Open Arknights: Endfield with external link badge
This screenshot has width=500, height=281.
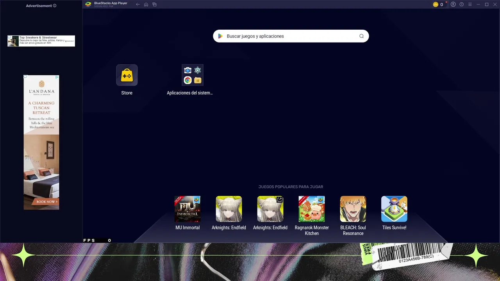[x=270, y=209]
